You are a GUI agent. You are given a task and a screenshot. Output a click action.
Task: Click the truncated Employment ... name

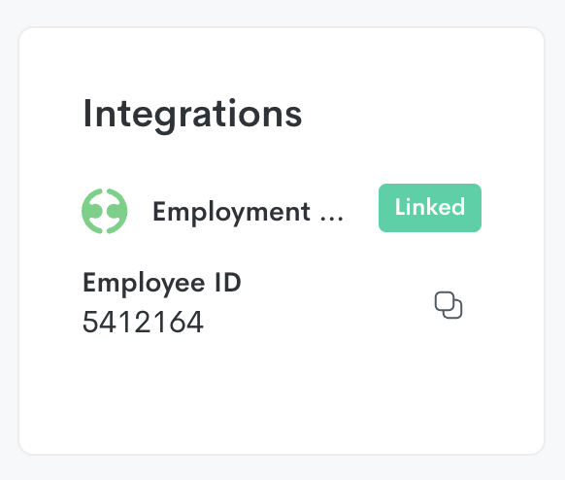tap(248, 212)
